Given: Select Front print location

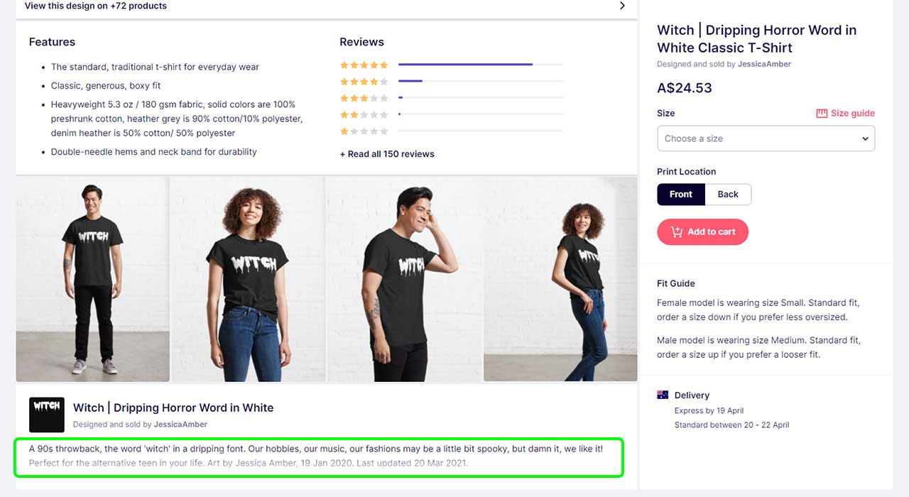Looking at the screenshot, I should tap(680, 195).
